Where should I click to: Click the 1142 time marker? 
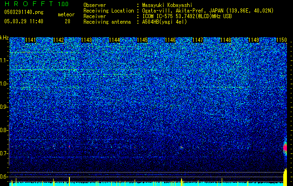59,40
